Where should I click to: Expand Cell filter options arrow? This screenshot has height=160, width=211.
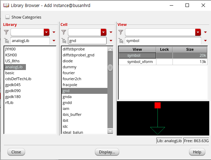[111, 32]
